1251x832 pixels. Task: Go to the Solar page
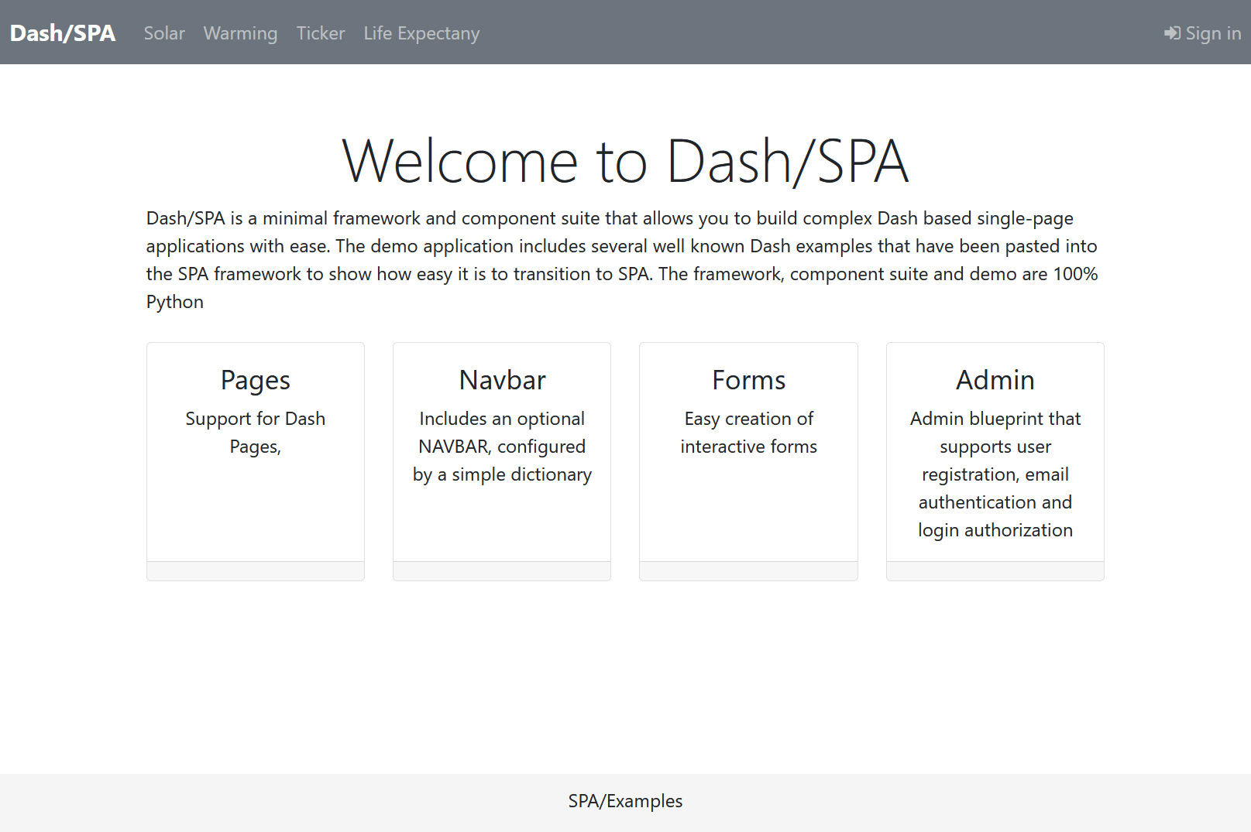(164, 33)
